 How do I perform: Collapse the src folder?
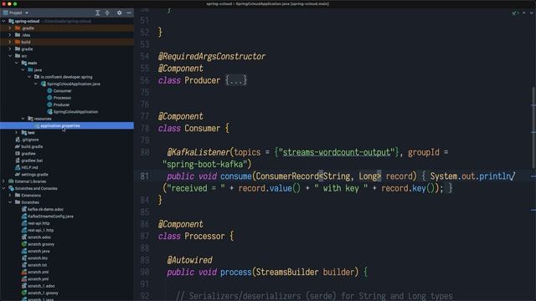point(10,56)
